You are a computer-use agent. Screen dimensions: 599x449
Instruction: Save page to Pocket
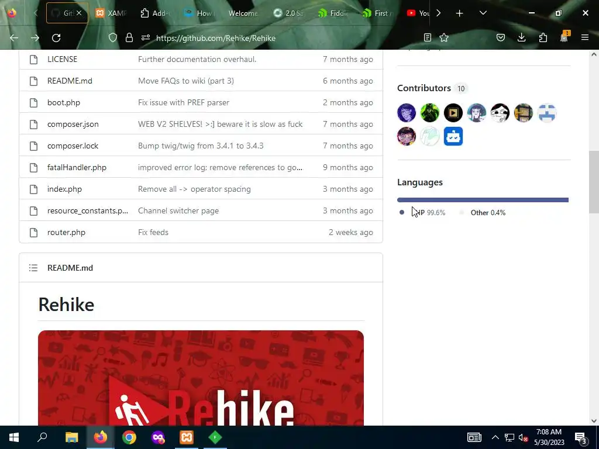[x=501, y=37]
